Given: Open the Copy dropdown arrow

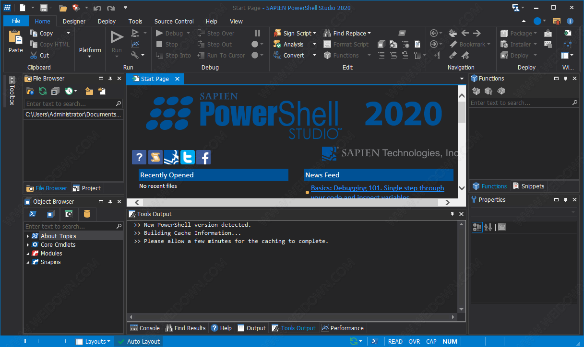Looking at the screenshot, I should click(68, 33).
